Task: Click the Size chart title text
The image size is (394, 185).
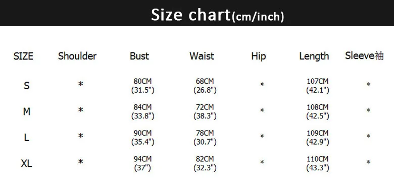Action: tap(218, 15)
